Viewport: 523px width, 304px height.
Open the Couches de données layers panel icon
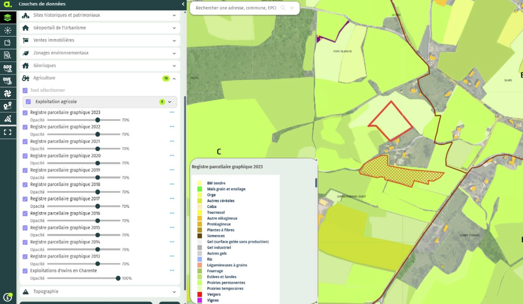pos(7,17)
